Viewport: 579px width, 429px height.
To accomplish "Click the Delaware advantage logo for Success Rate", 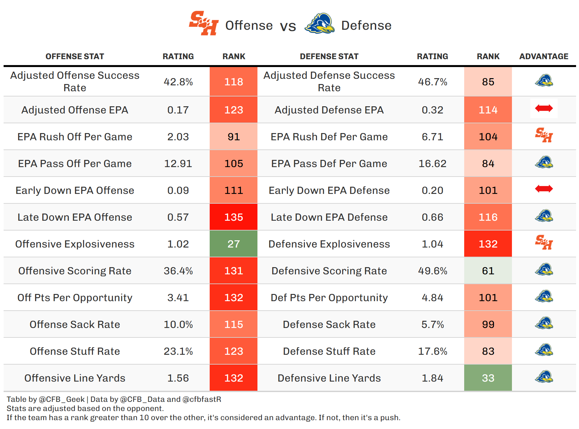I will tap(544, 80).
